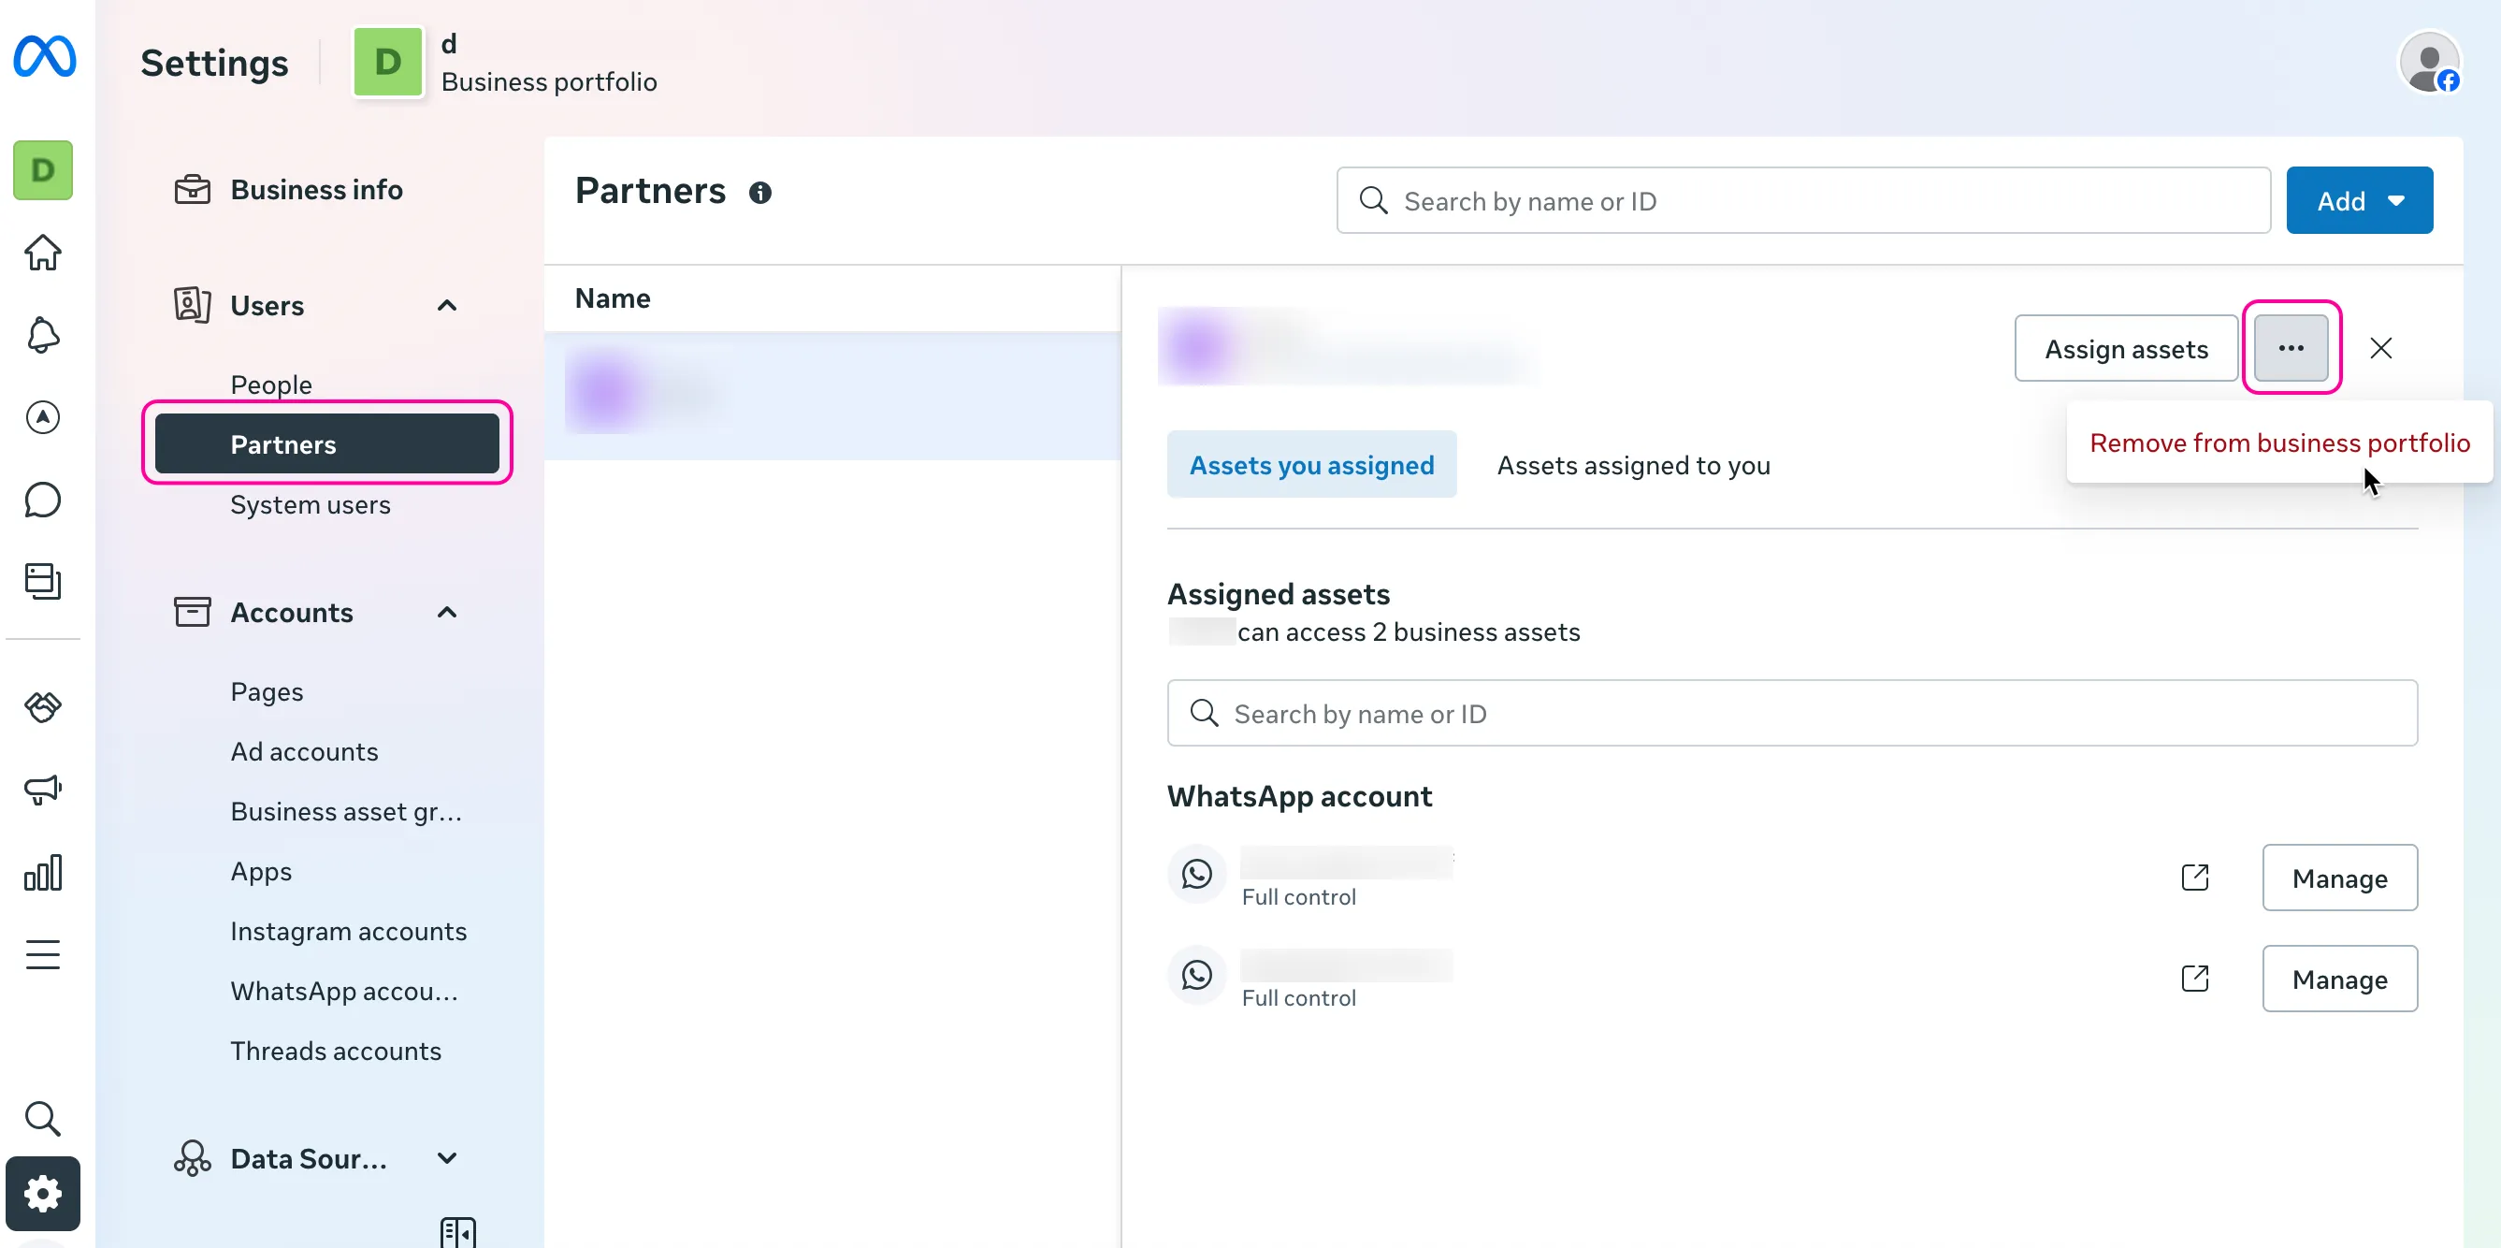
Task: Collapse the Accounts section chevron
Action: click(x=447, y=613)
